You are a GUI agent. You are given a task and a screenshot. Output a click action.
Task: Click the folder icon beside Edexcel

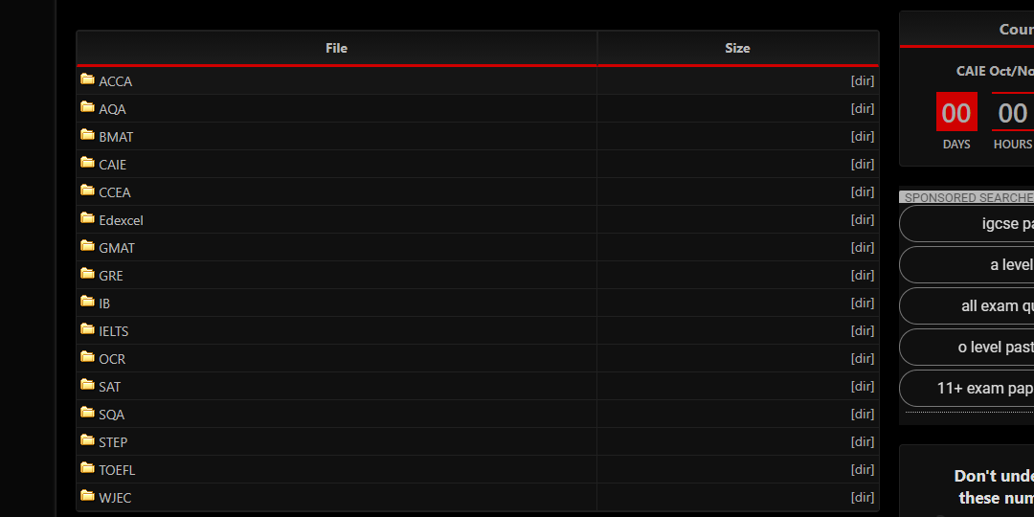88,217
